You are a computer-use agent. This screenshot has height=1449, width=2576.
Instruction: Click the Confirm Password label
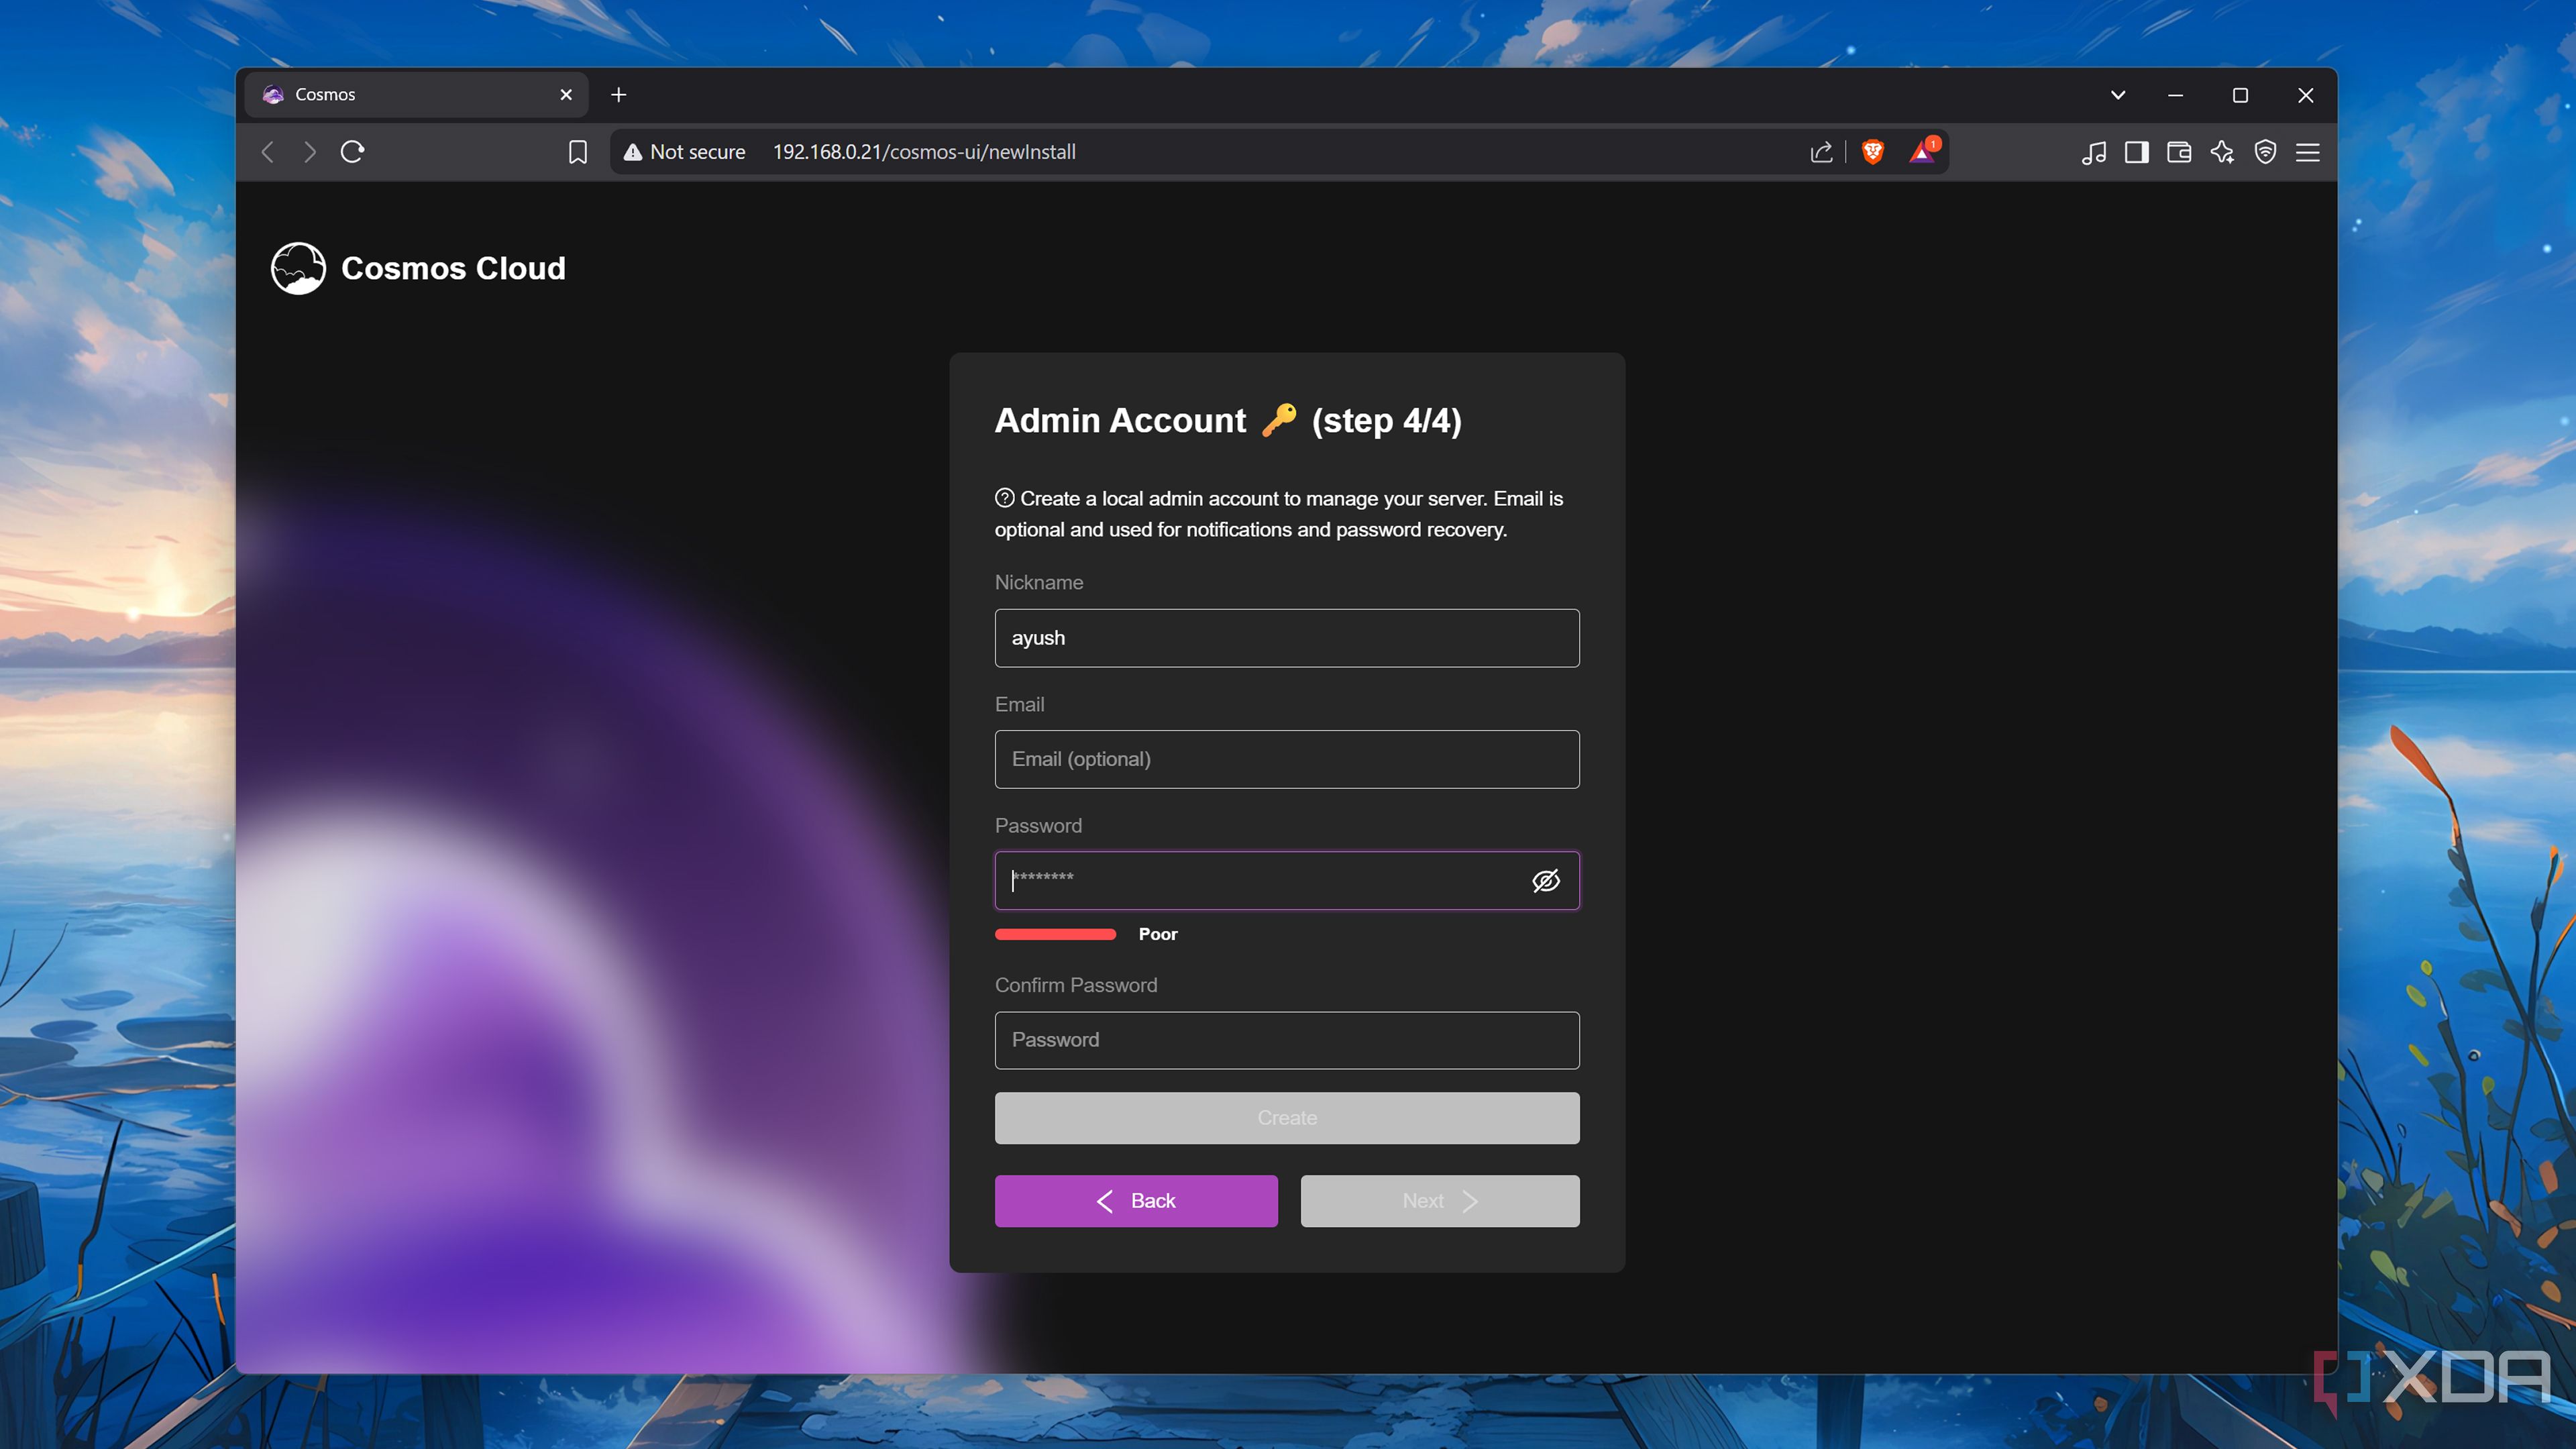click(x=1076, y=985)
